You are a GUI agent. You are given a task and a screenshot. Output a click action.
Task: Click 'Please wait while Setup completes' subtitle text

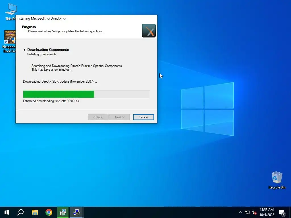pos(66,31)
